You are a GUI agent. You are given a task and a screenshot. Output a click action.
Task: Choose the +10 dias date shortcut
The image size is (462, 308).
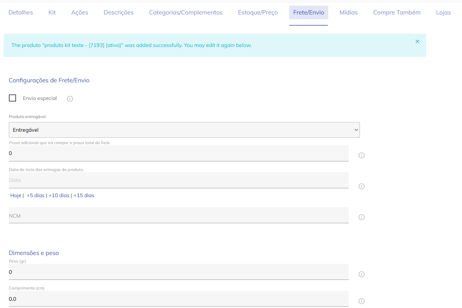tap(59, 196)
